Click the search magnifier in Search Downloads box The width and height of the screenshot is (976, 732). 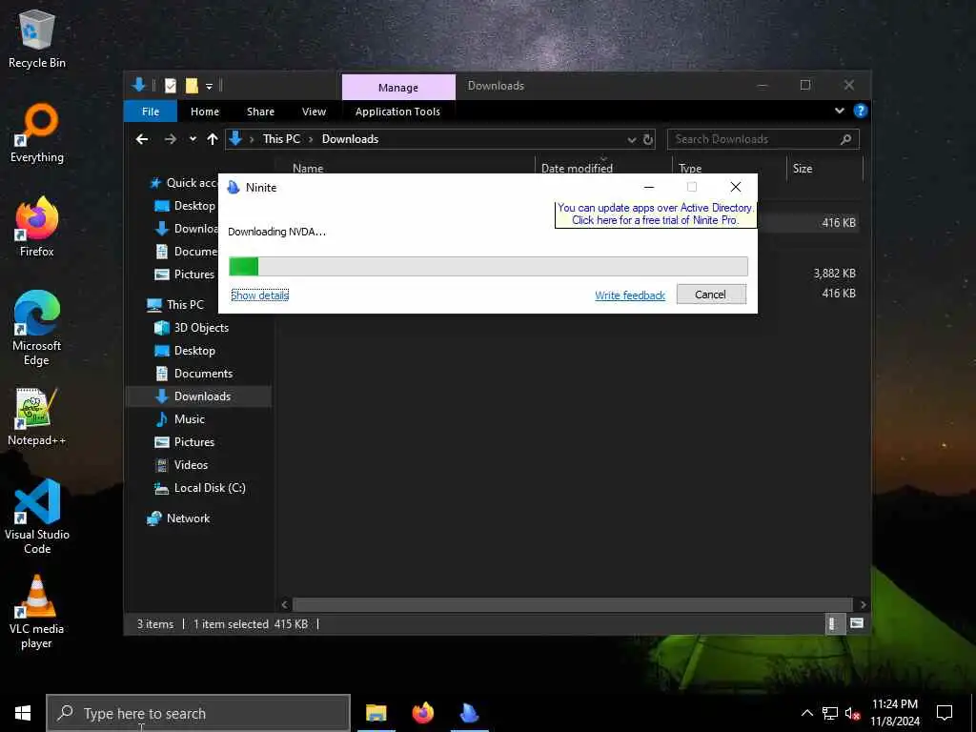coord(845,139)
